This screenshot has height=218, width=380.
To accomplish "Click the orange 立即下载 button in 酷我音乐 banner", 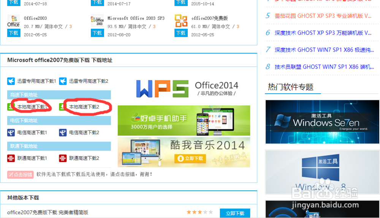I will 190,158.
